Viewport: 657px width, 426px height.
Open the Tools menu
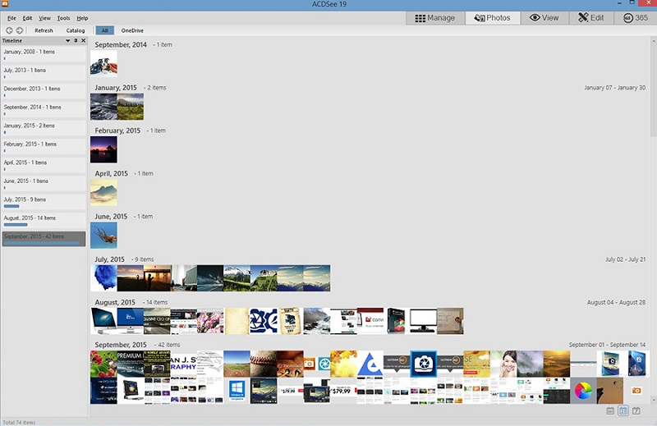point(63,18)
